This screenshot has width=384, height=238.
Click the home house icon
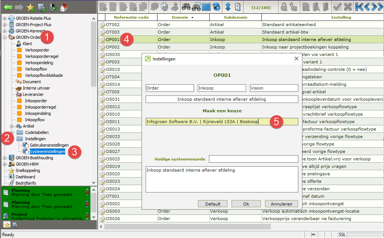[x=64, y=6]
